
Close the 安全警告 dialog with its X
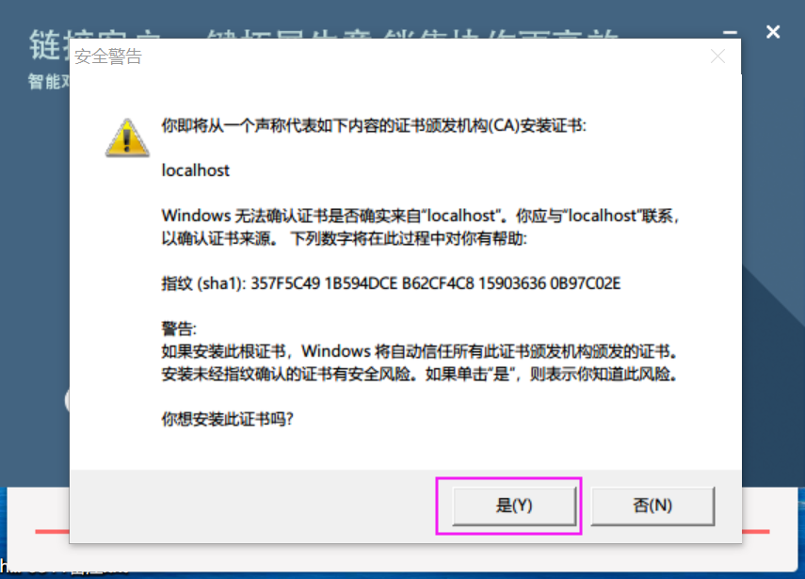point(717,56)
